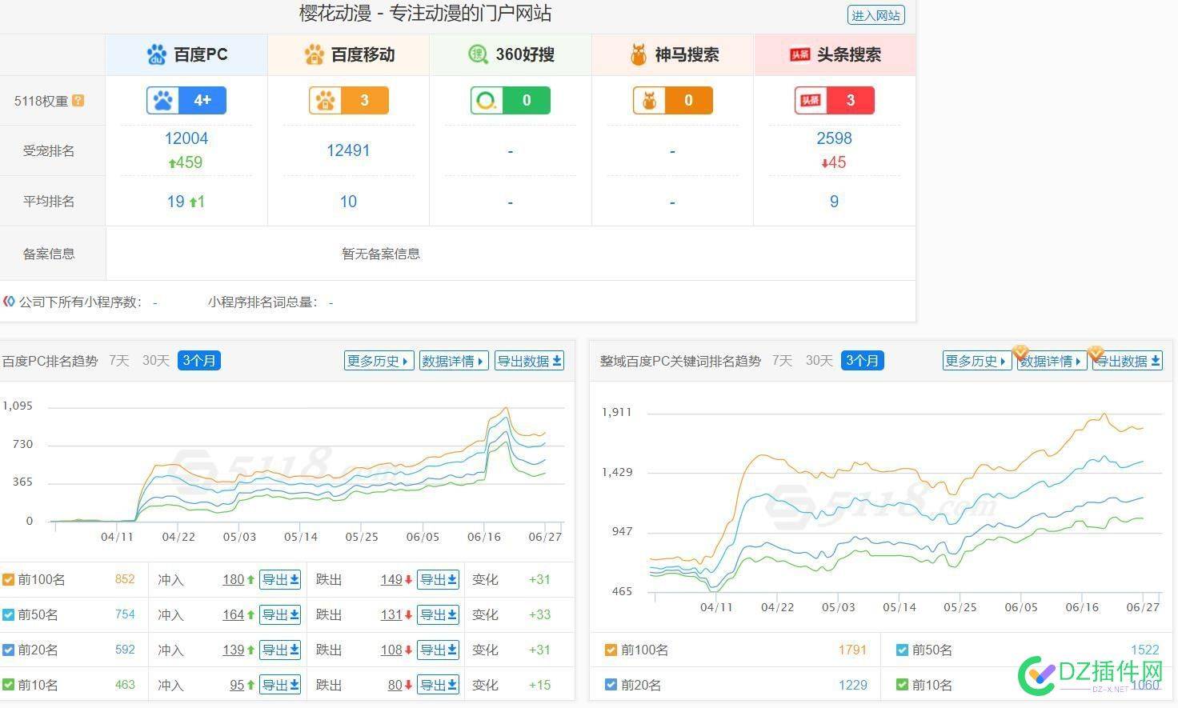Screen dimensions: 1178x708
Task: Click the orange paw icon in 百度移动 header
Action: coord(314,54)
